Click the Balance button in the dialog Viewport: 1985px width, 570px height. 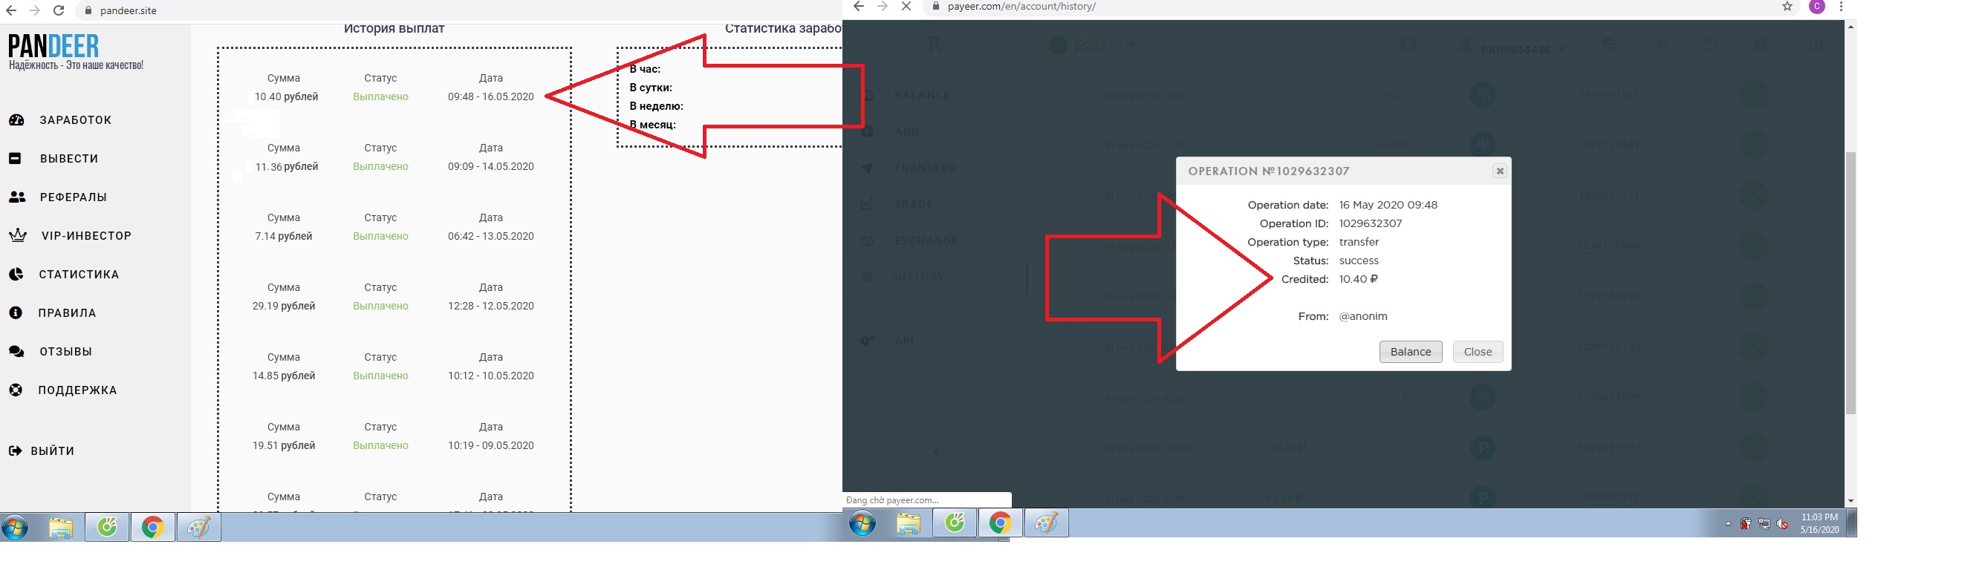click(x=1411, y=351)
